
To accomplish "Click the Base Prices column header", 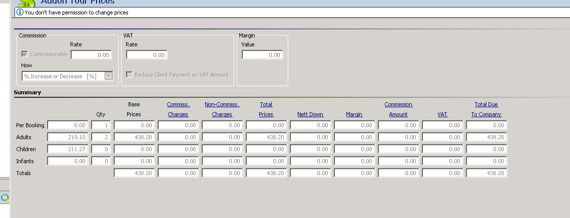I will point(134,109).
